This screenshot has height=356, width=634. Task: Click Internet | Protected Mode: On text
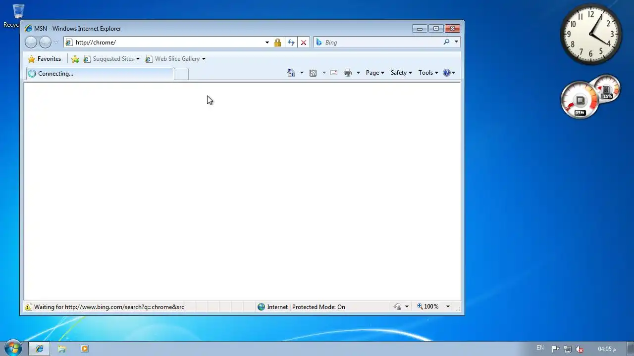(306, 307)
